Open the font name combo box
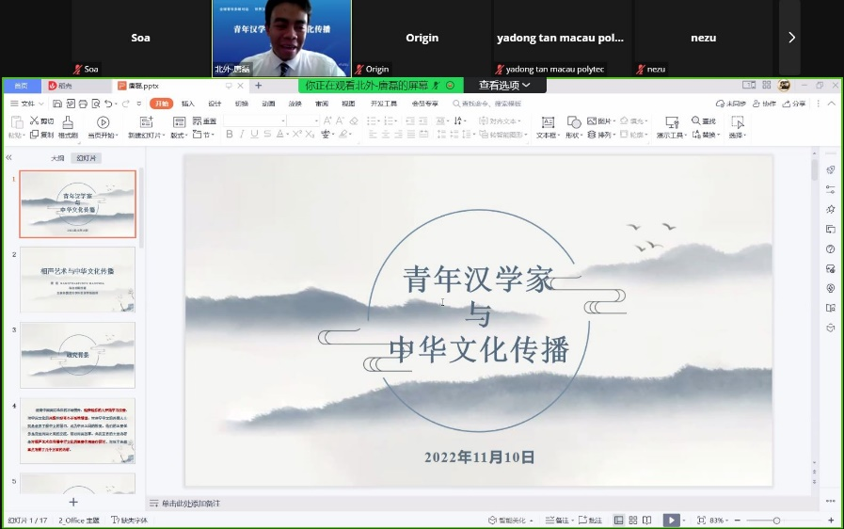The height and width of the screenshot is (529, 844). (x=255, y=120)
